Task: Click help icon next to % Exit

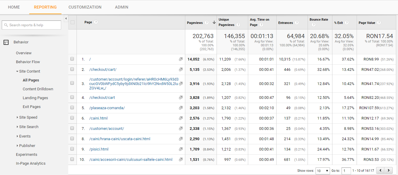Action: point(347,23)
